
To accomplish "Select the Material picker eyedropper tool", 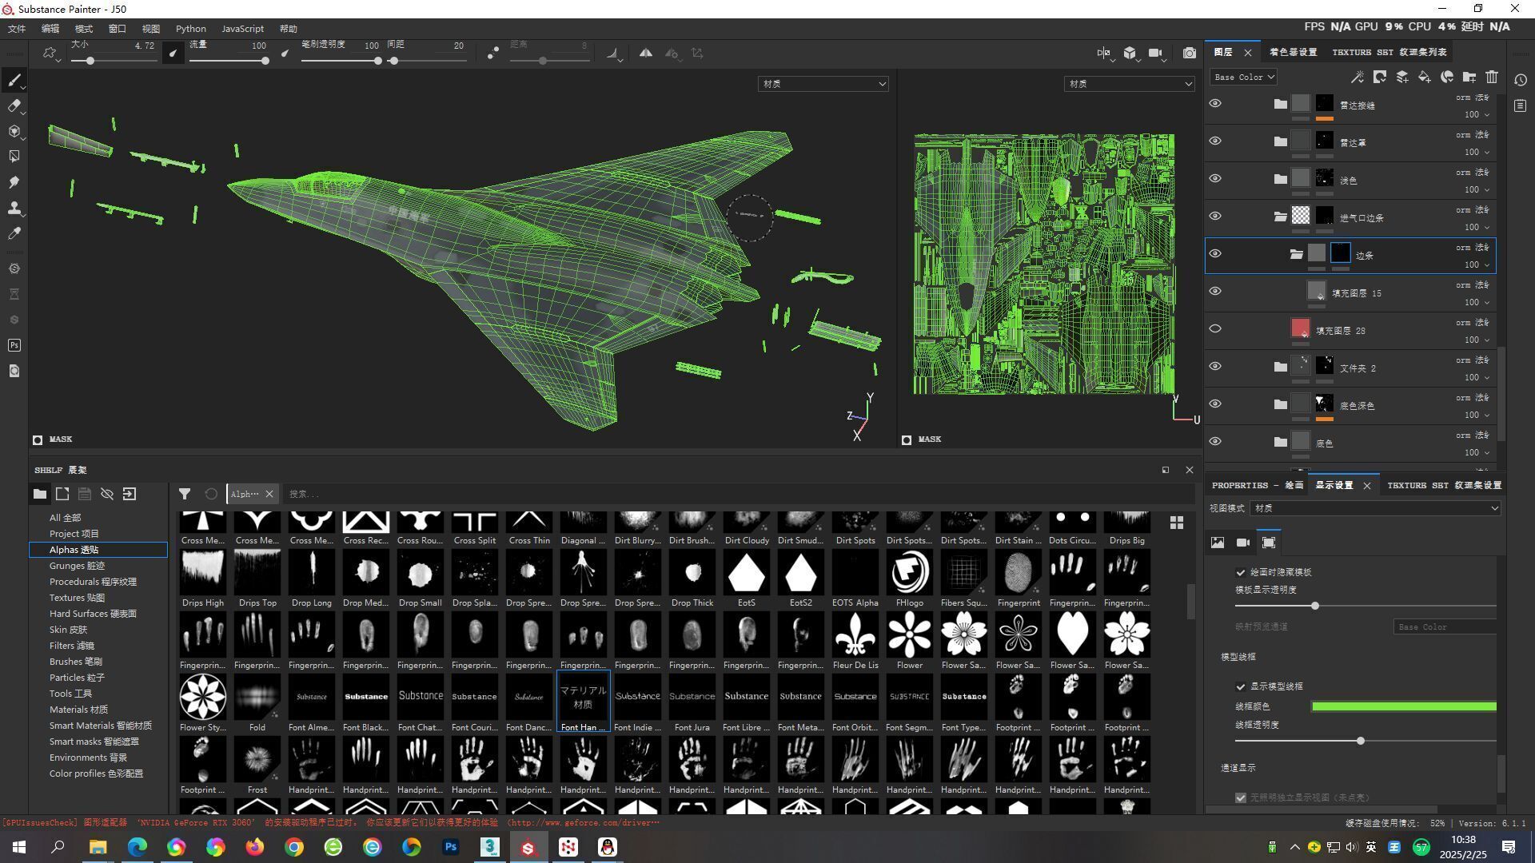I will (x=14, y=233).
